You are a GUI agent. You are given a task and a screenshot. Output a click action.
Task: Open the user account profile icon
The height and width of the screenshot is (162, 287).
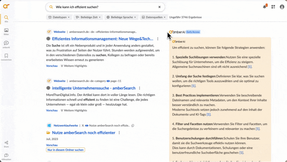pos(282,7)
